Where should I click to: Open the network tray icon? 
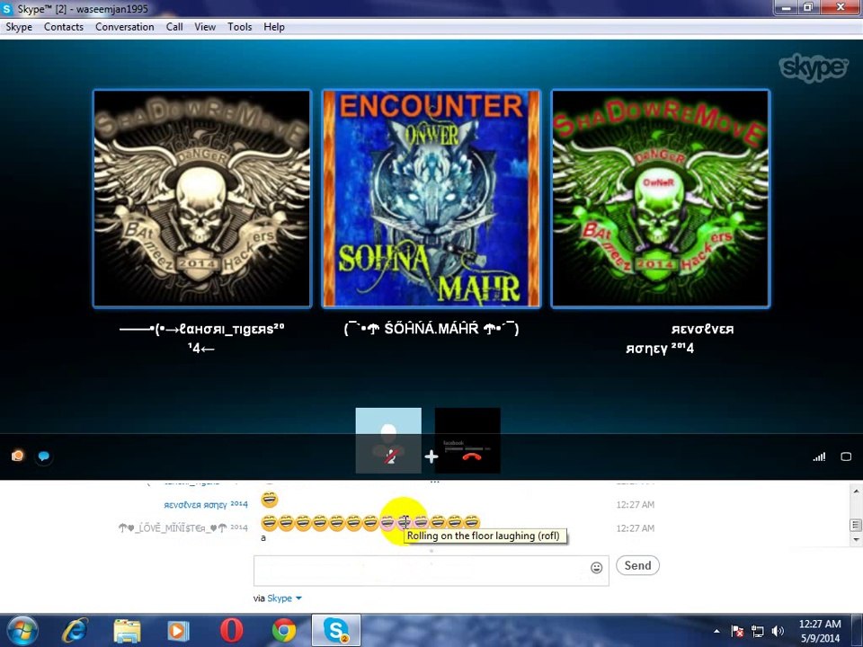[757, 631]
